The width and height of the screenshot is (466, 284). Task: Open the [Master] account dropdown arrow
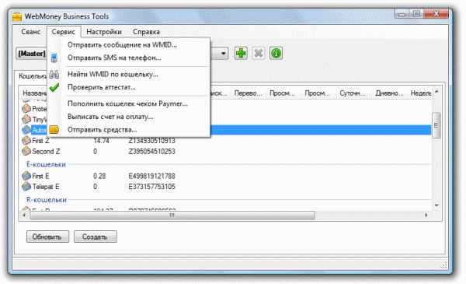coord(223,54)
